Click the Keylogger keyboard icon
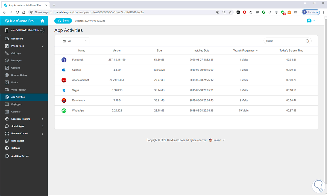 click(7, 104)
